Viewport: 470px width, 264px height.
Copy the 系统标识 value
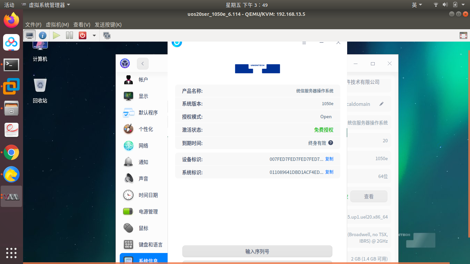329,172
